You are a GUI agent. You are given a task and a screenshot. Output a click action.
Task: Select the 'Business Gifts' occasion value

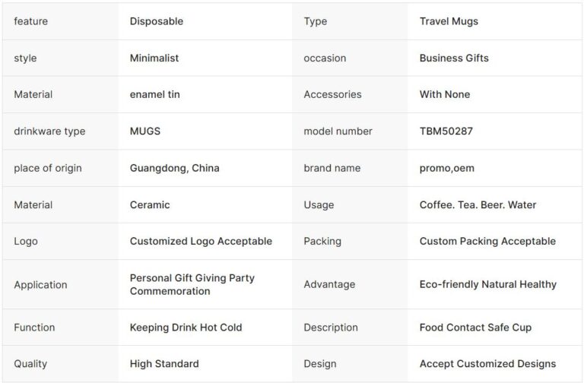tap(454, 58)
